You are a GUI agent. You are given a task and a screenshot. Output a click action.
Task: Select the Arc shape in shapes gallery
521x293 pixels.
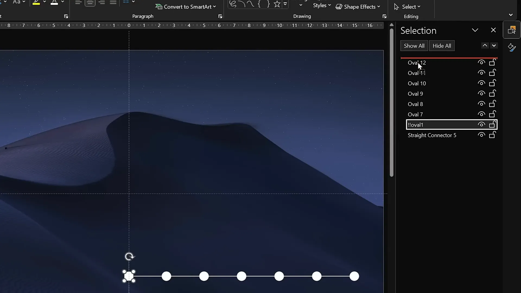point(242,4)
